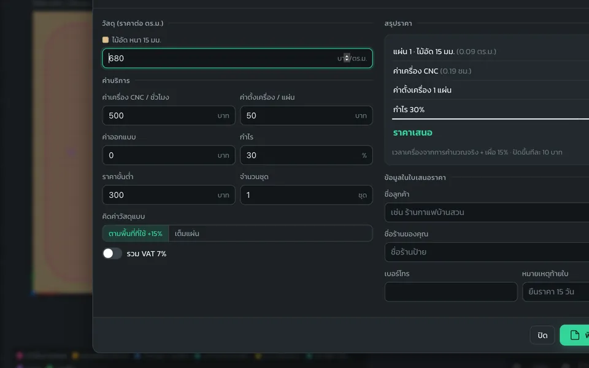Click the เวลาเครื่องจากการคำนวณจริง footnote text
589x368 pixels.
tap(477, 152)
